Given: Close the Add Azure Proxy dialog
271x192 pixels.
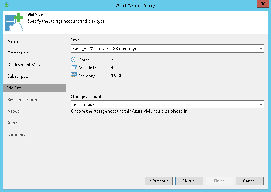Looking at the screenshot, I should 262,5.
